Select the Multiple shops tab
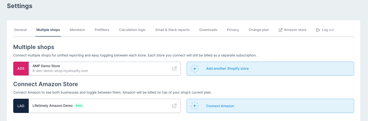The width and height of the screenshot is (368, 121). point(48,30)
